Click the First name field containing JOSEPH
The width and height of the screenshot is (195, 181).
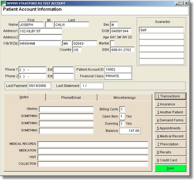tap(31, 24)
